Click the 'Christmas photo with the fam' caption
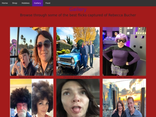The width and height of the screenshot is (156, 117). (78, 77)
